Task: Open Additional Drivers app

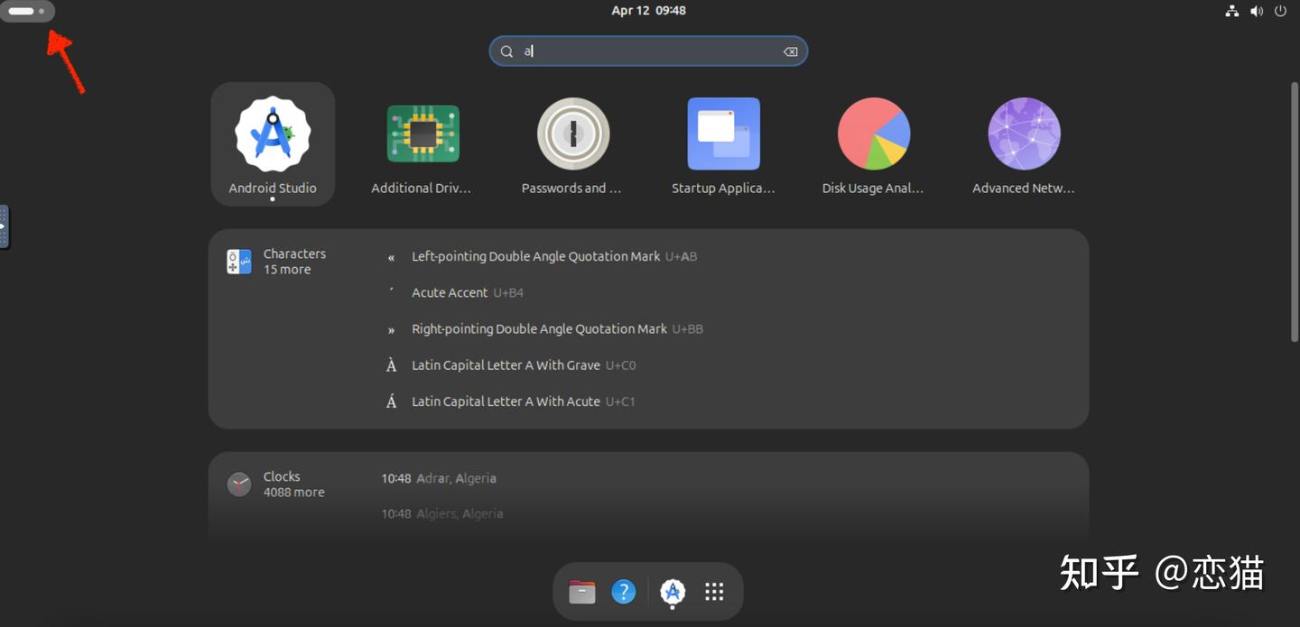Action: tap(422, 144)
